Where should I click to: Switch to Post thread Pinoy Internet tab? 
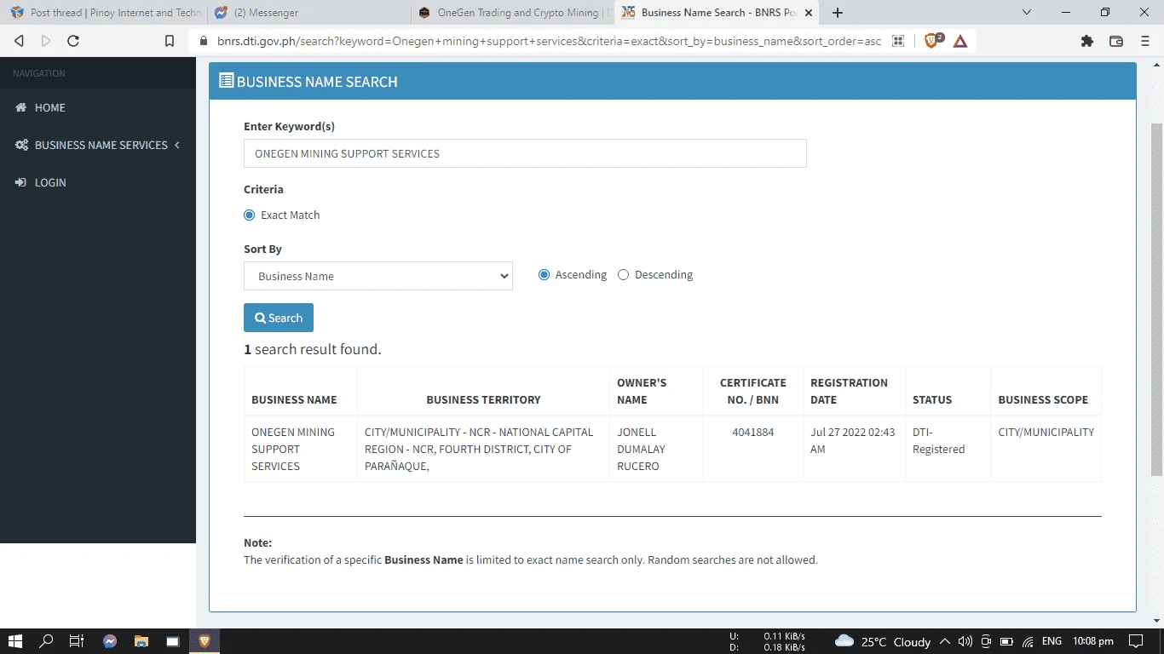106,13
